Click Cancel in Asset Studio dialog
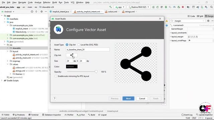The width and height of the screenshot is (214, 120). pos(142,99)
